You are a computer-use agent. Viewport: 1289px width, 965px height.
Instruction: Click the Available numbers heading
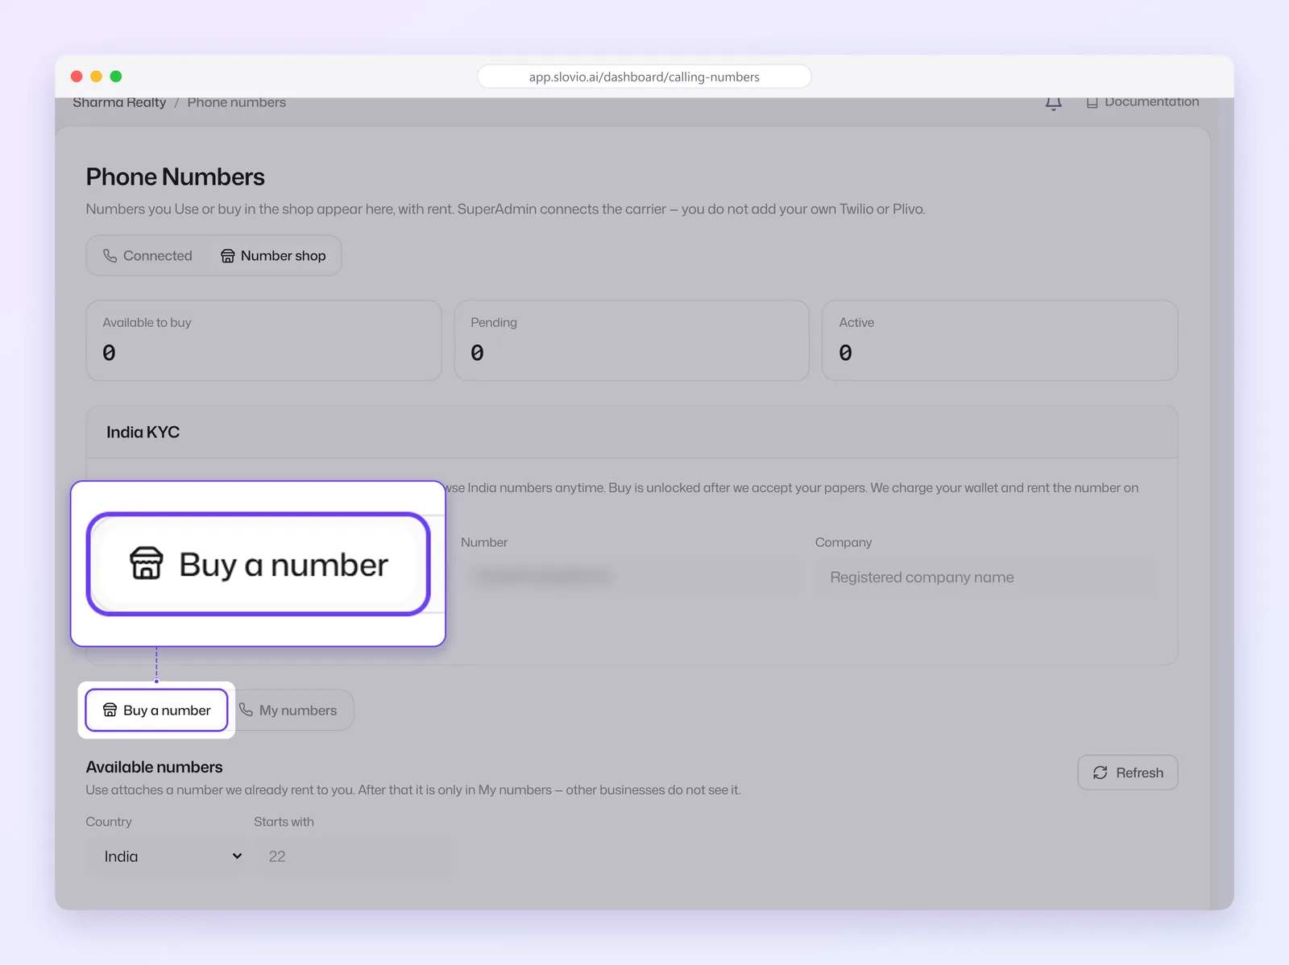(x=155, y=767)
